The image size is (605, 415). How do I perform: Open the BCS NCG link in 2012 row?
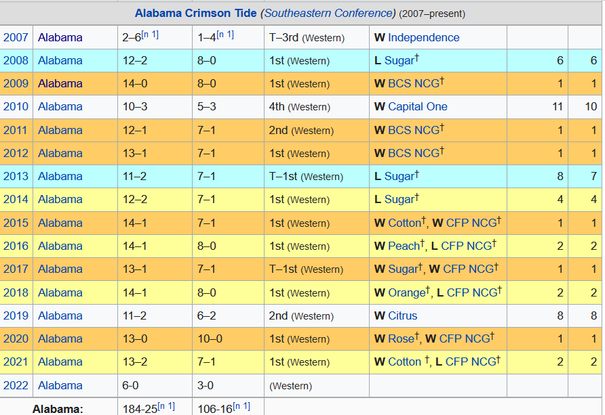(414, 153)
